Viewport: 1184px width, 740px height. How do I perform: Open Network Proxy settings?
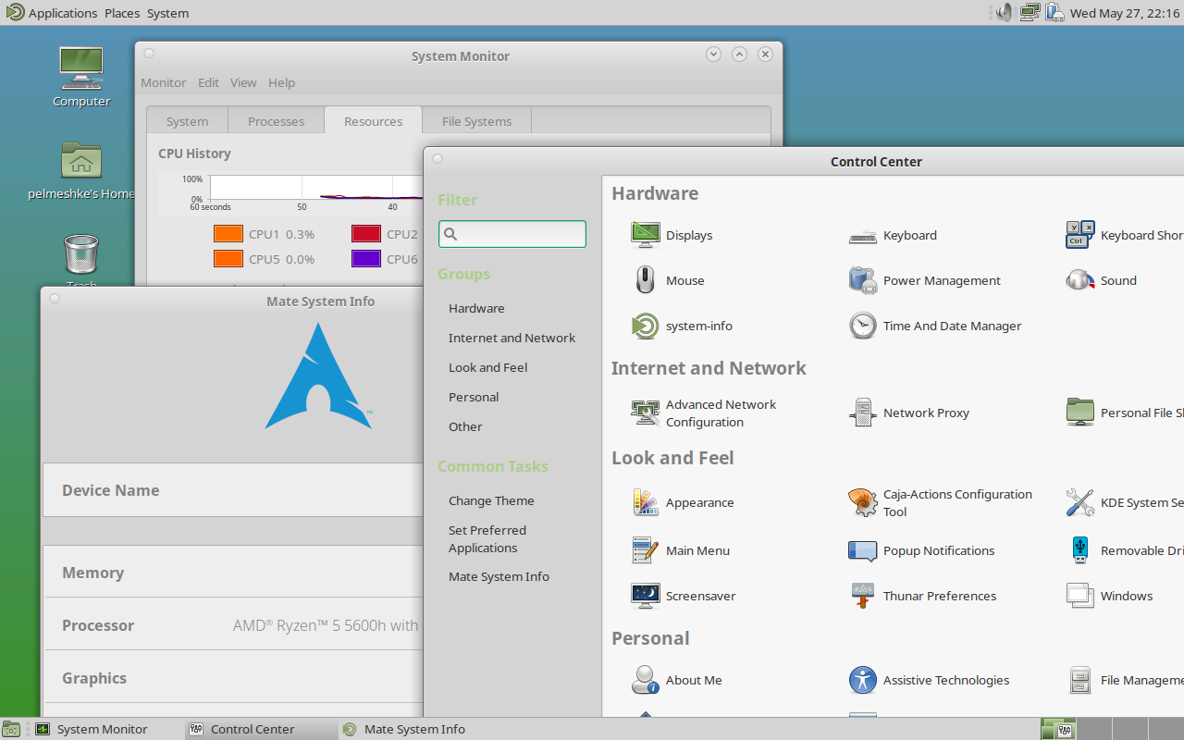[x=909, y=413]
